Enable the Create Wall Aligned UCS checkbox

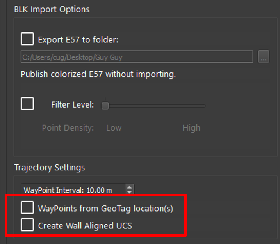27,225
